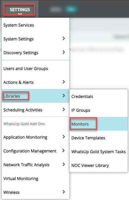The height and width of the screenshot is (200, 129).
Task: Open Configuration Management menu item
Action: (x=35, y=151)
